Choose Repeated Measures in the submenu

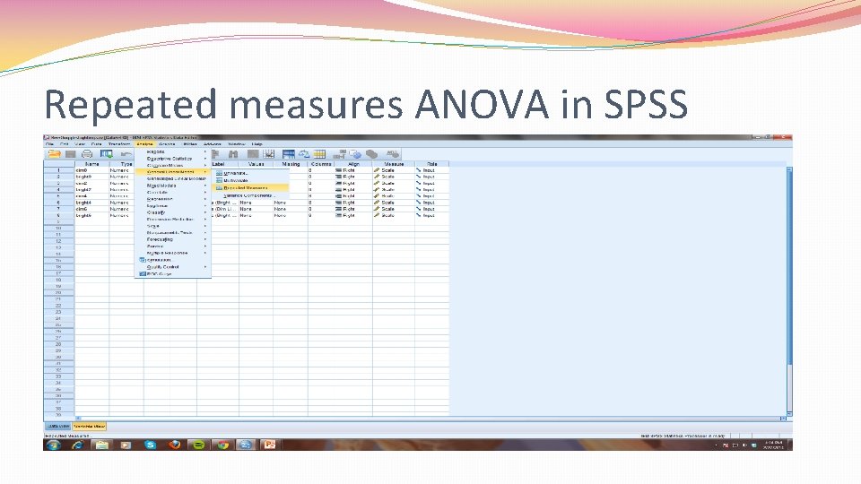[250, 187]
